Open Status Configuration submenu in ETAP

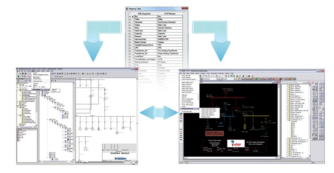pos(190,99)
